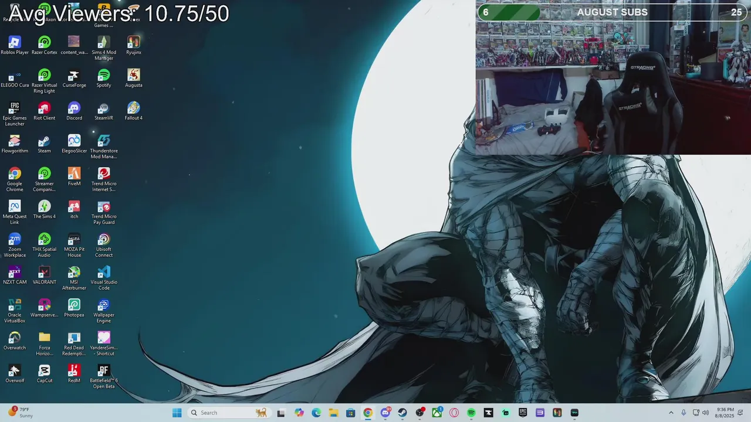Viewport: 751px width, 422px height.
Task: Expand the system tray hidden icons chevron
Action: (671, 413)
